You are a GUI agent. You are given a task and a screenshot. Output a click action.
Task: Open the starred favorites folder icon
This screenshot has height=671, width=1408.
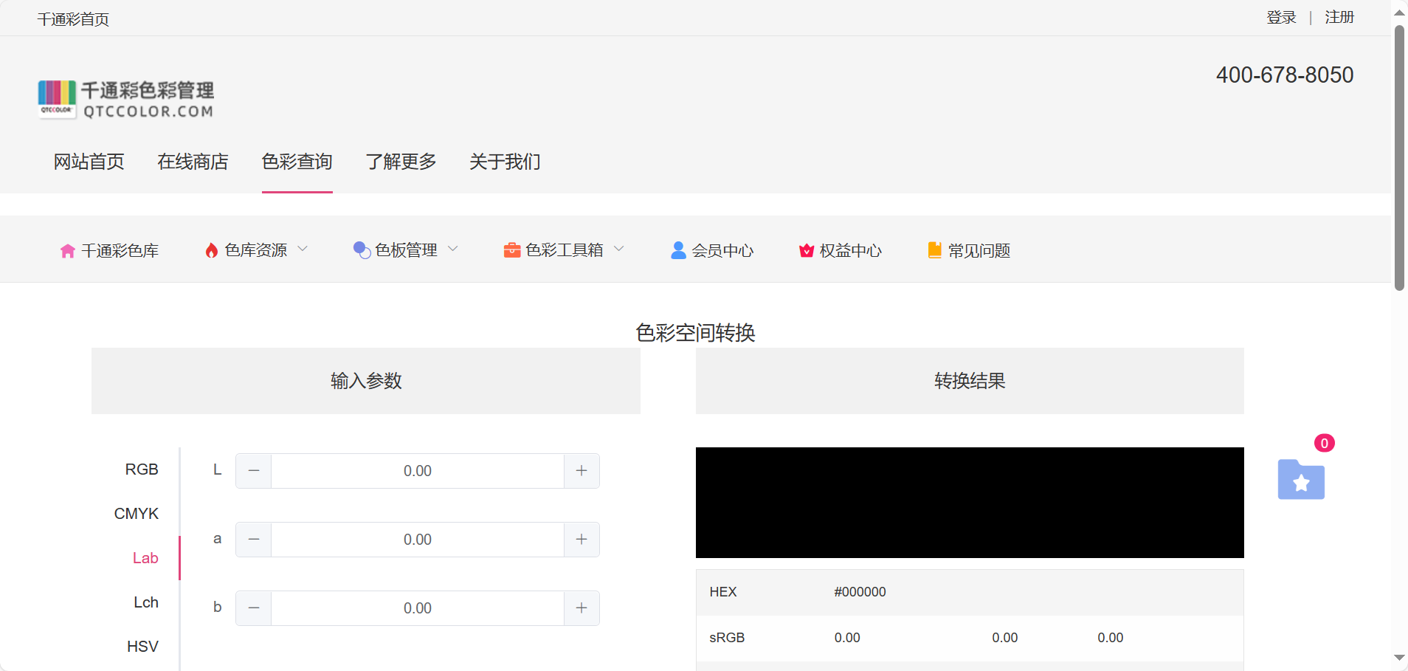pos(1301,481)
